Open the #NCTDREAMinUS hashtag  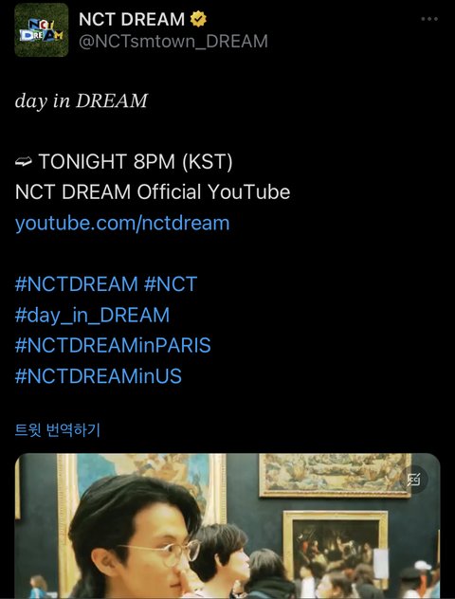pyautogui.click(x=99, y=376)
